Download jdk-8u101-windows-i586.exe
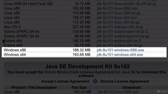This screenshot has width=168, height=94. click(120, 50)
